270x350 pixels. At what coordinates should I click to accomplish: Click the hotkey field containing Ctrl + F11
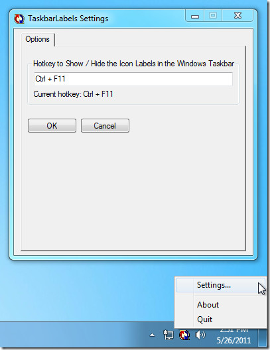(133, 79)
